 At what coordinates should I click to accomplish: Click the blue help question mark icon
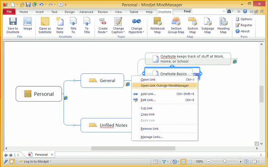tap(245, 11)
